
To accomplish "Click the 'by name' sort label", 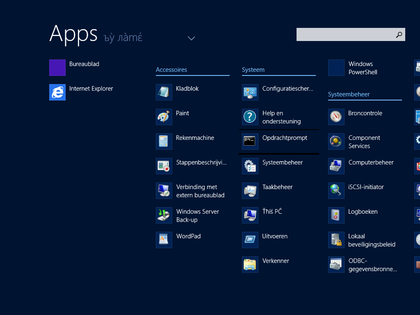I will pyautogui.click(x=122, y=38).
